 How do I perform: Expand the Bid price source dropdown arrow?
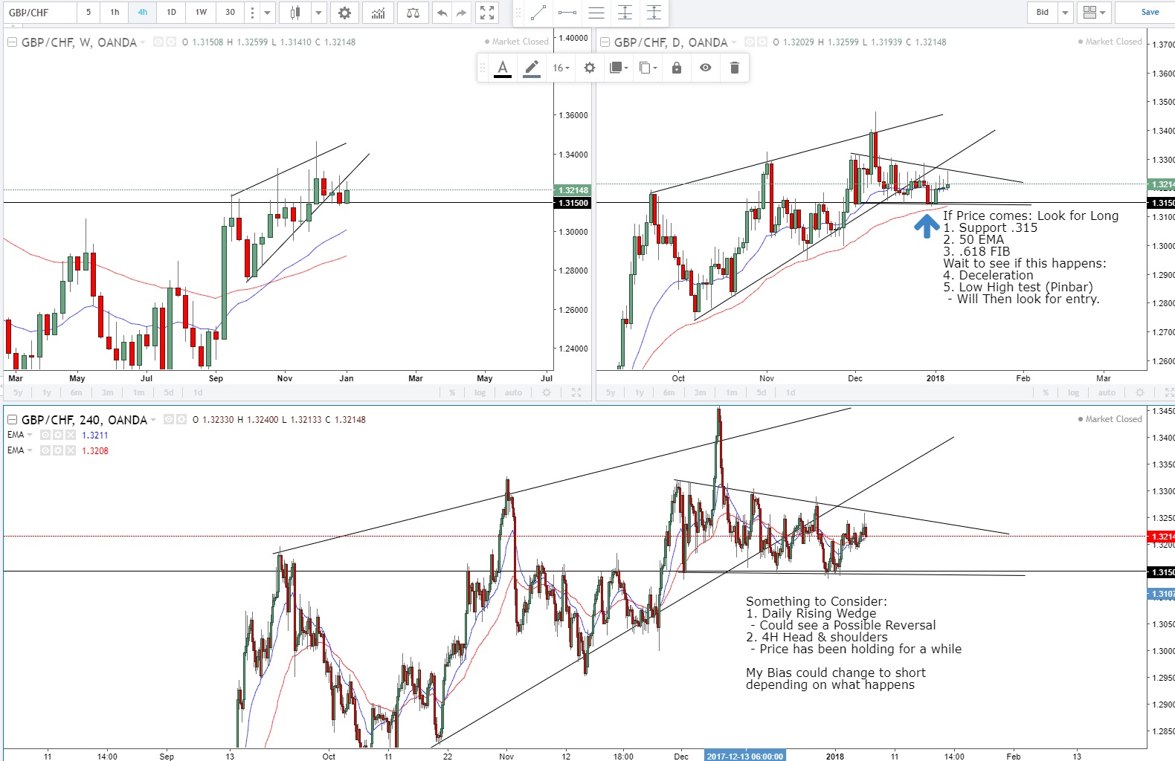(x=1066, y=13)
